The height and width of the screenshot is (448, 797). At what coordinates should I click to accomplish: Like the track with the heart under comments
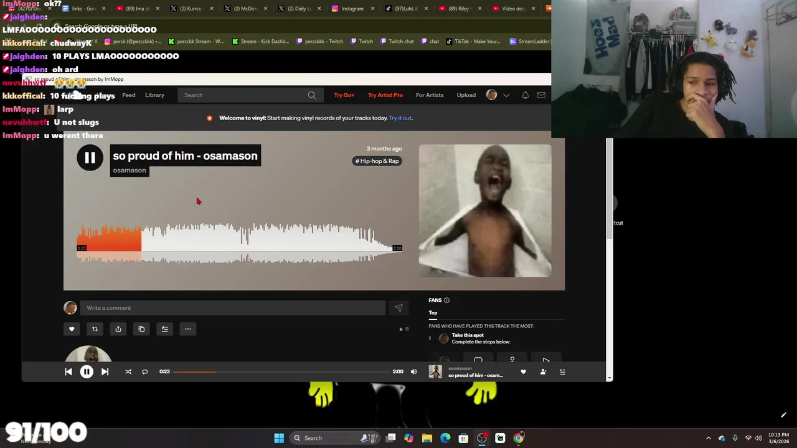tap(72, 329)
